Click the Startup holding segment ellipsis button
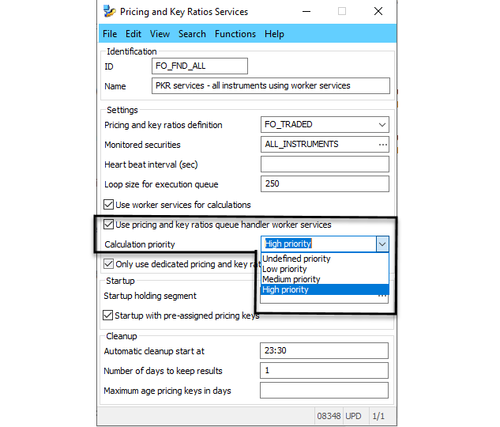500x427 pixels. (x=382, y=297)
